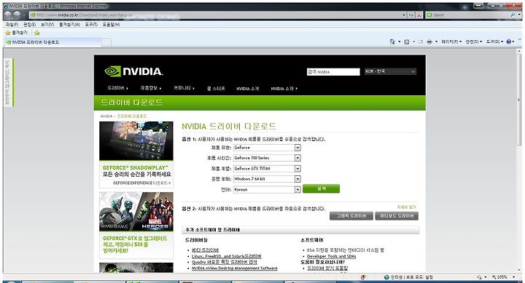Open the language dropdown showing Korean
The width and height of the screenshot is (525, 283).
(267, 189)
